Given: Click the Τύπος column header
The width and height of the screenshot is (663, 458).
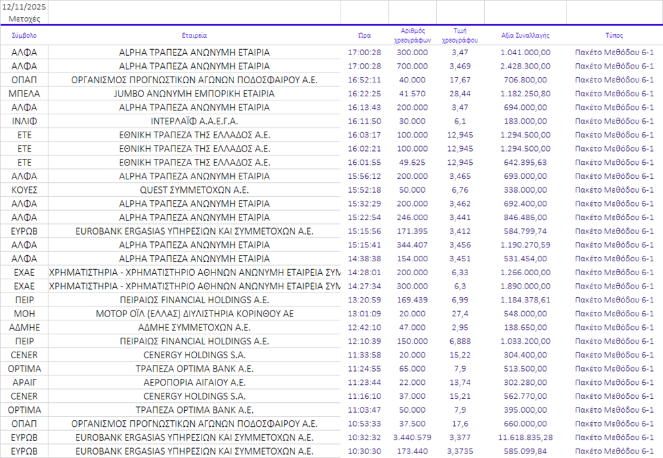Looking at the screenshot, I should click(614, 35).
